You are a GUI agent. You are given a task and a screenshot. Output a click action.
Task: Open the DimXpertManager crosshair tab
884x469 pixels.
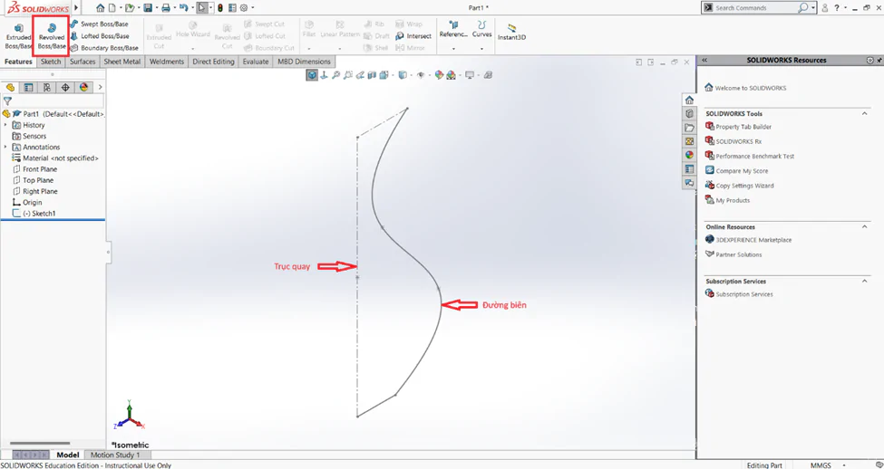click(65, 87)
